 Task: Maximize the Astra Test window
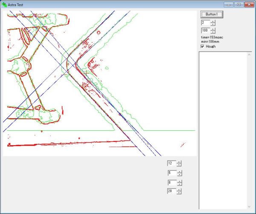(x=239, y=5)
